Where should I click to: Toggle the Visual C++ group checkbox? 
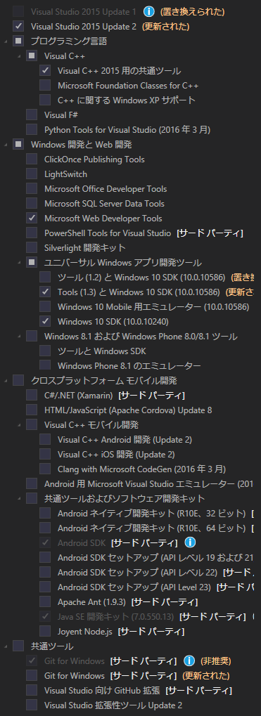(32, 56)
